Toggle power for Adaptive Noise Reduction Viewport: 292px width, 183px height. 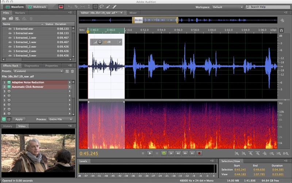tap(9, 82)
